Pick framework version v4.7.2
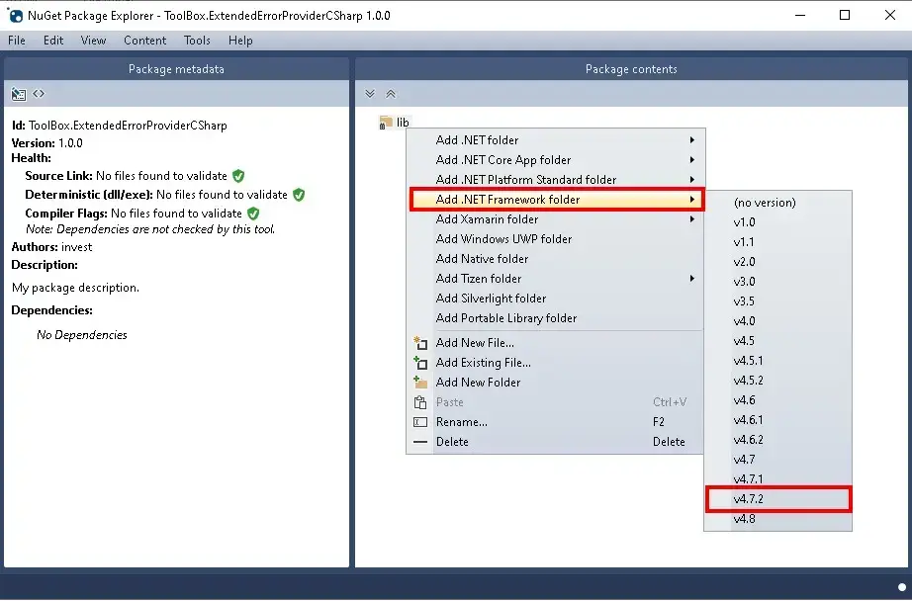 click(778, 499)
